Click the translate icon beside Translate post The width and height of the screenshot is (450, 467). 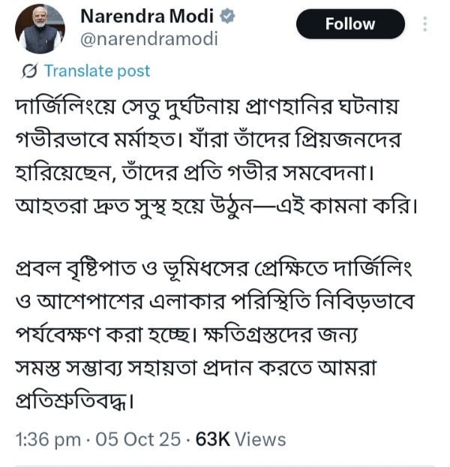(31, 71)
